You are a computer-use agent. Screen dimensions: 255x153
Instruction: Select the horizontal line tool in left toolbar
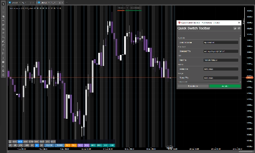coord(3,21)
